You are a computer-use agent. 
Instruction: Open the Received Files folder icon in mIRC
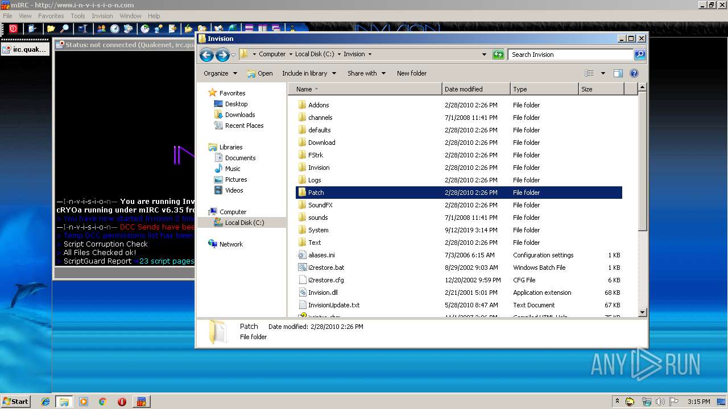tap(188, 28)
